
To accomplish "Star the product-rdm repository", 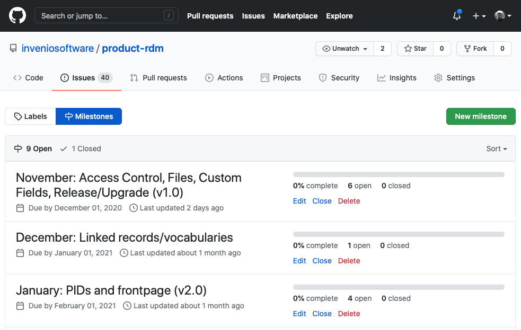I will pyautogui.click(x=415, y=49).
